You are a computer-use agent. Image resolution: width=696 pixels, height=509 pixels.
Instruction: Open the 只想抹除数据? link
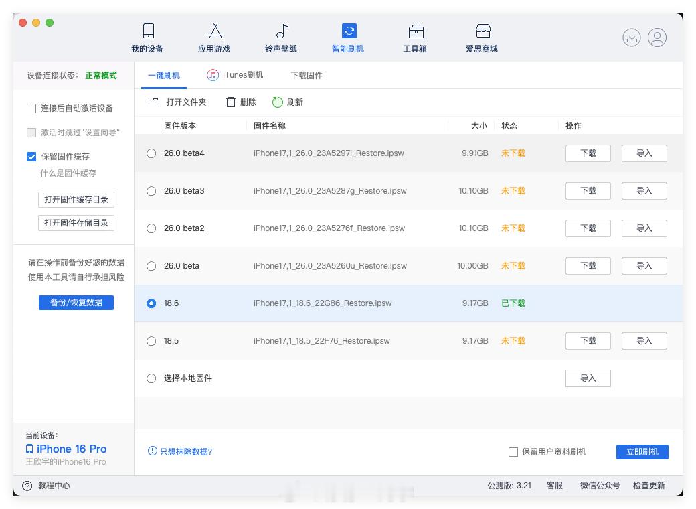click(x=186, y=451)
